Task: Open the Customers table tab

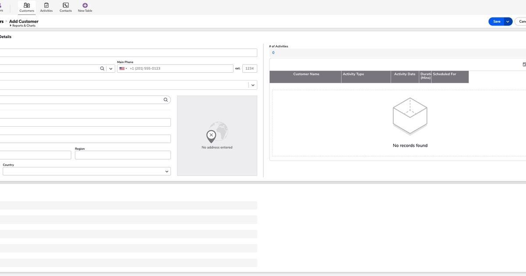Action: pos(27,7)
